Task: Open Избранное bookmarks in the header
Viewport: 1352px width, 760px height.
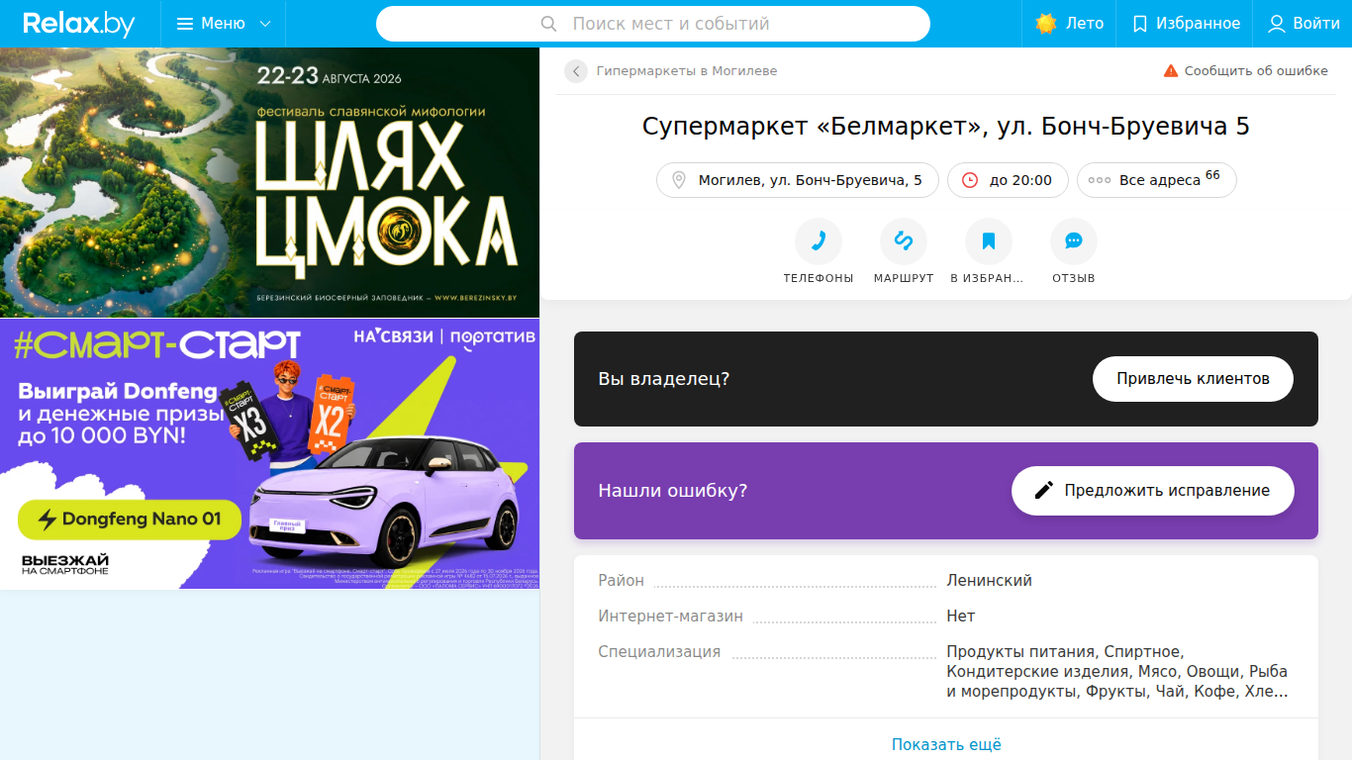Action: [x=1185, y=24]
